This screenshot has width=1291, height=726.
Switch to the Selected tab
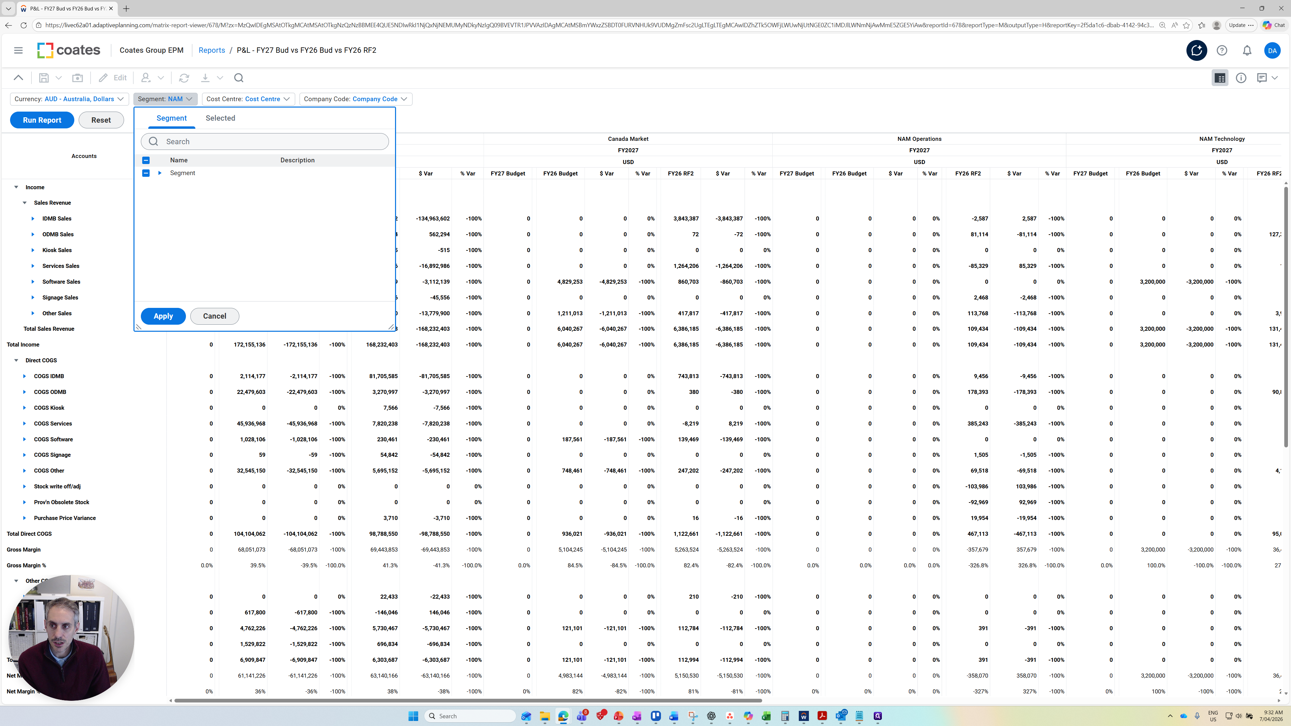coord(220,118)
